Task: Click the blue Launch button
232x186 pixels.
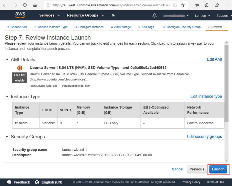Action: [x=218, y=169]
